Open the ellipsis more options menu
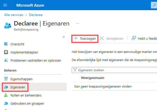This screenshot has width=157, height=110. 78,23
